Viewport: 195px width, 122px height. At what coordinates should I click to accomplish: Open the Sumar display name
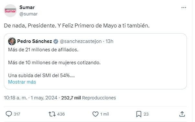click(27, 7)
